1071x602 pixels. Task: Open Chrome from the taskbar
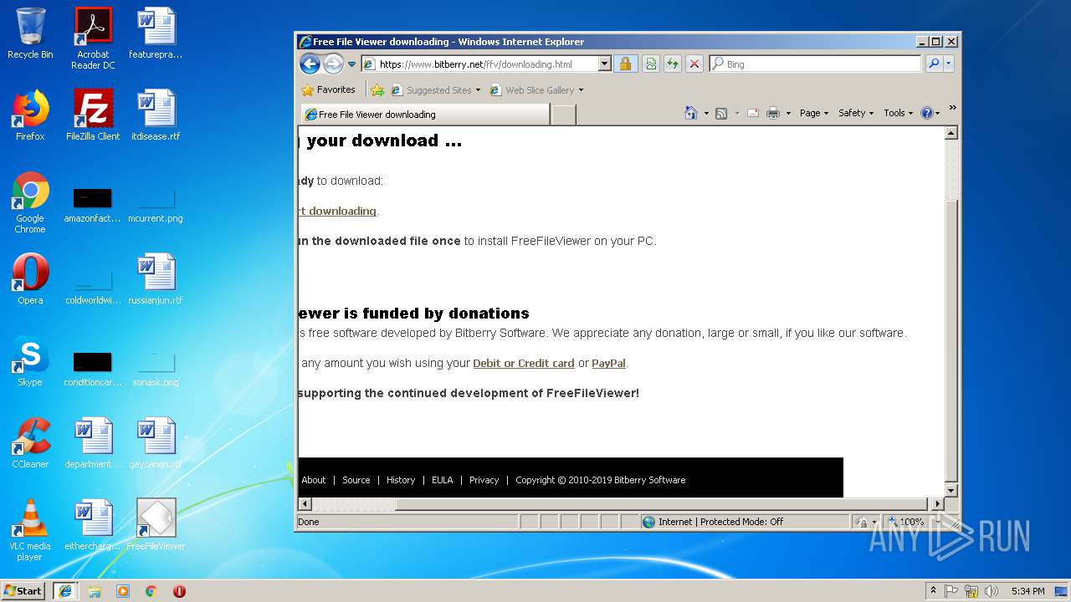coord(151,591)
